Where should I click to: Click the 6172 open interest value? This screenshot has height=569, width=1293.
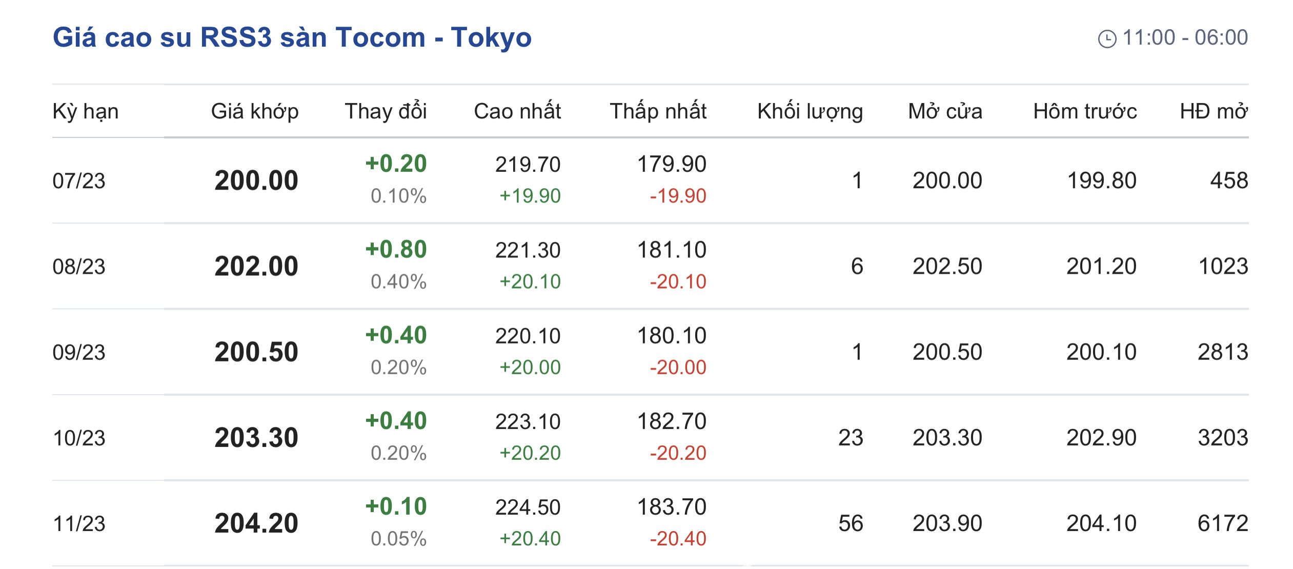[1223, 523]
